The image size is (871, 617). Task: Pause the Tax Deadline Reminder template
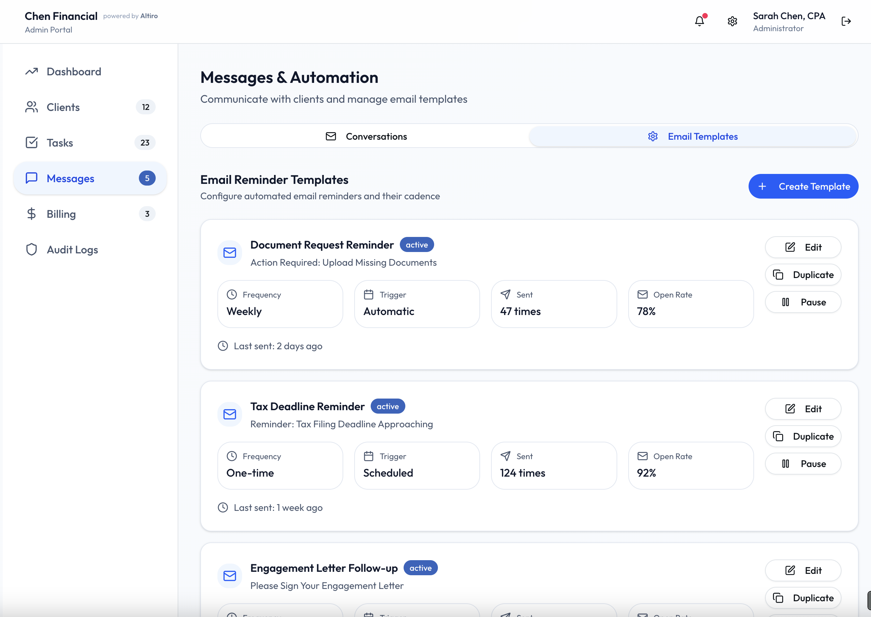click(x=803, y=464)
